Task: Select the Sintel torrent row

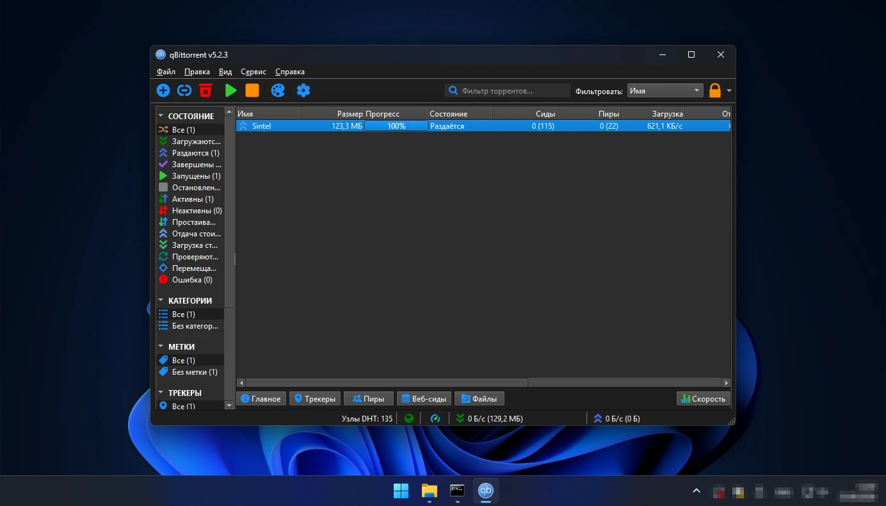Action: 483,126
